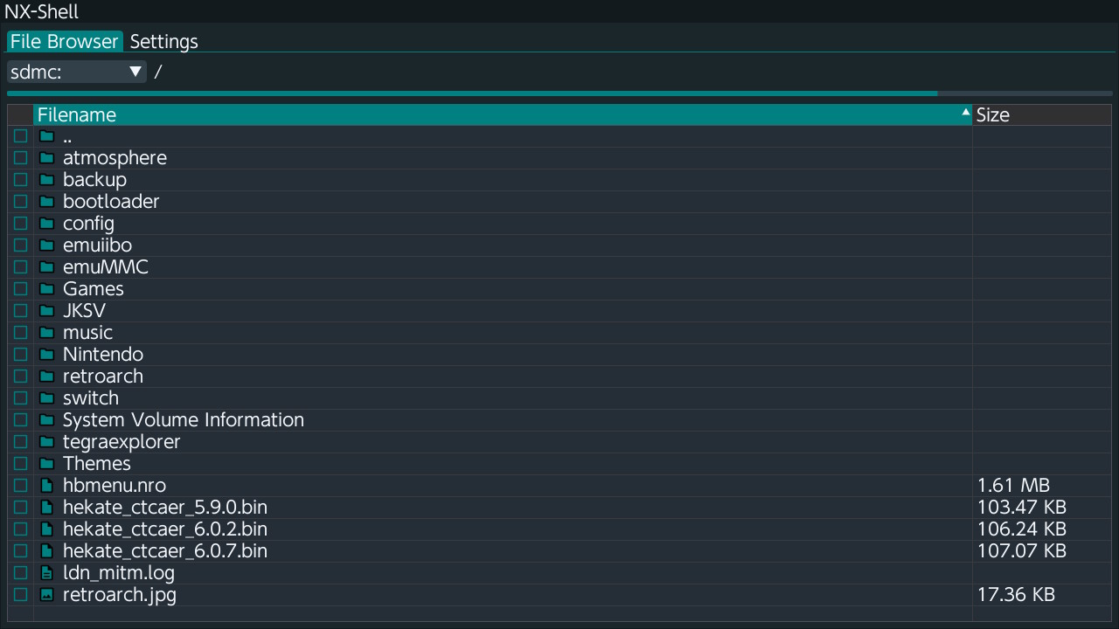The width and height of the screenshot is (1119, 629).
Task: Click the hekate_ctcaer_6.0.7.bin file icon
Action: 47,551
